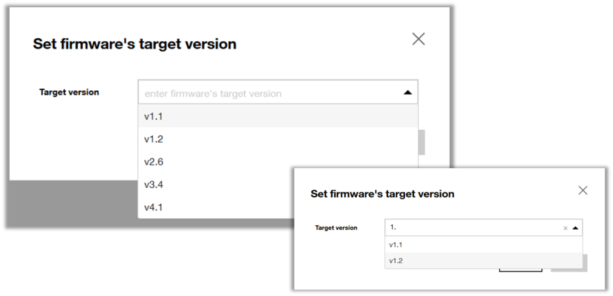Select v1.1 in the filtered smaller list

click(484, 245)
